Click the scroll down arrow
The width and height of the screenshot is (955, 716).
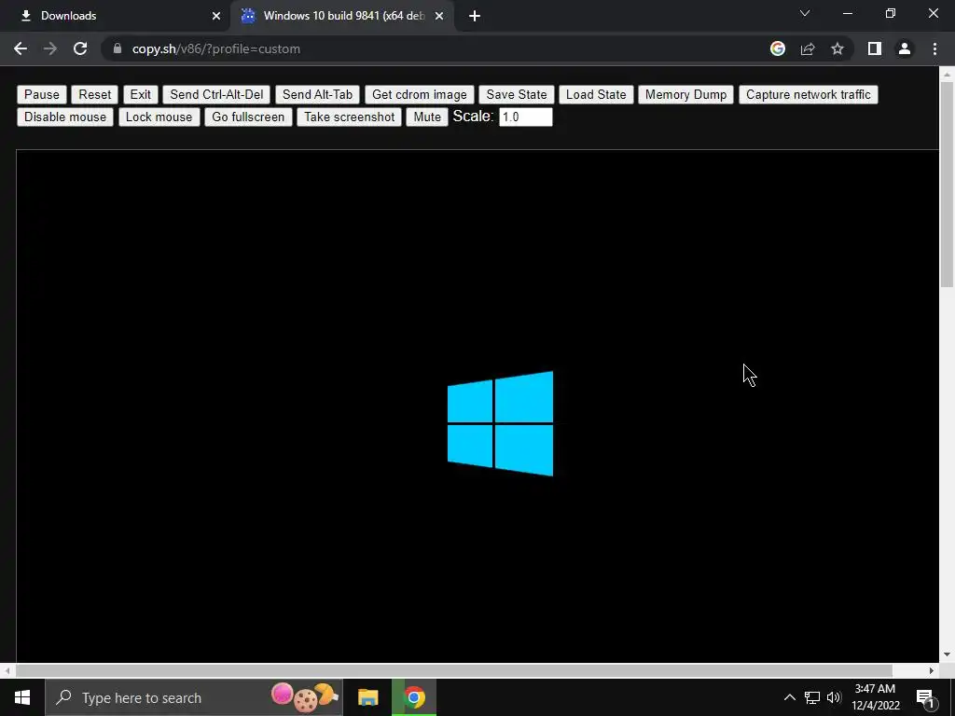947,655
